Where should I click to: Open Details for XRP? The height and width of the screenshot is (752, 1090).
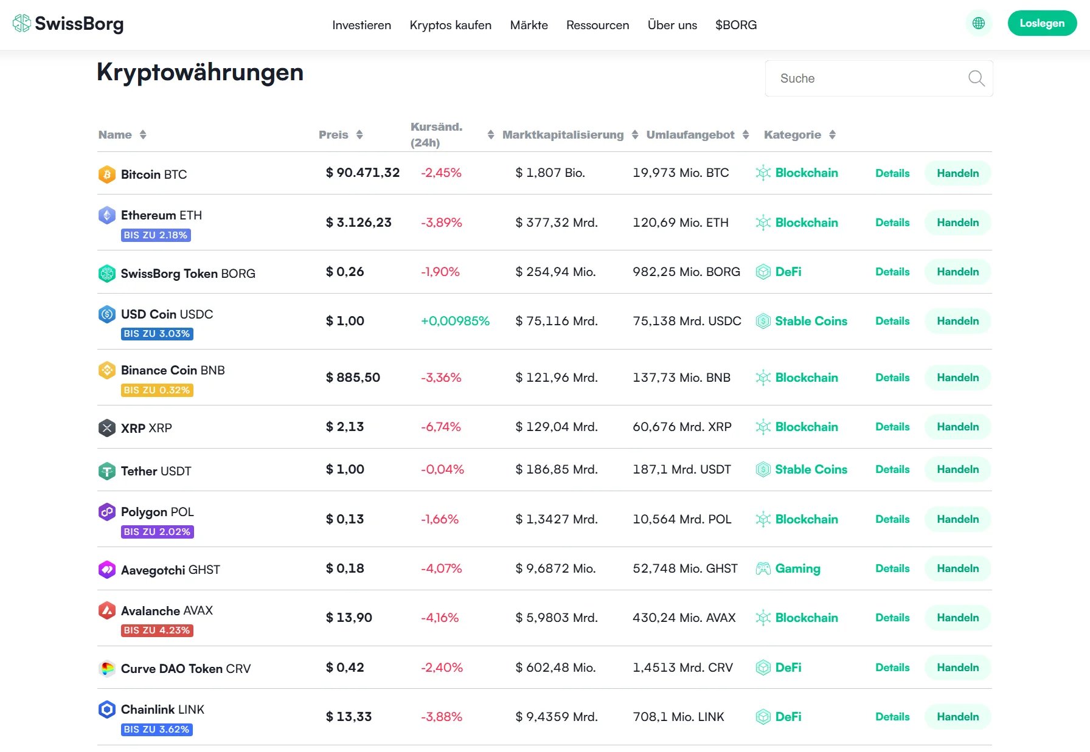coord(892,427)
